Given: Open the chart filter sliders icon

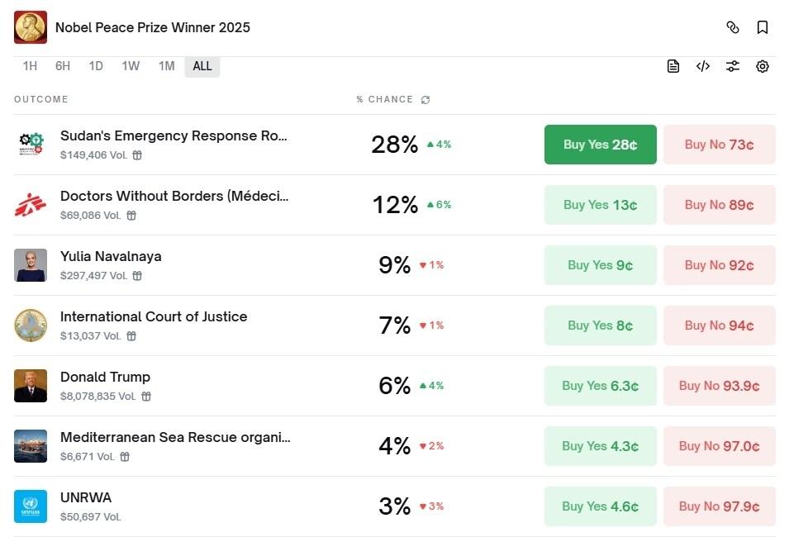Looking at the screenshot, I should tap(733, 66).
